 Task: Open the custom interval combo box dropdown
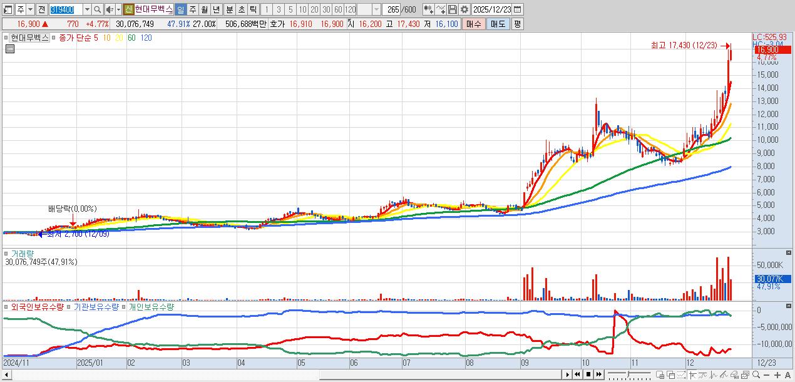pos(376,9)
